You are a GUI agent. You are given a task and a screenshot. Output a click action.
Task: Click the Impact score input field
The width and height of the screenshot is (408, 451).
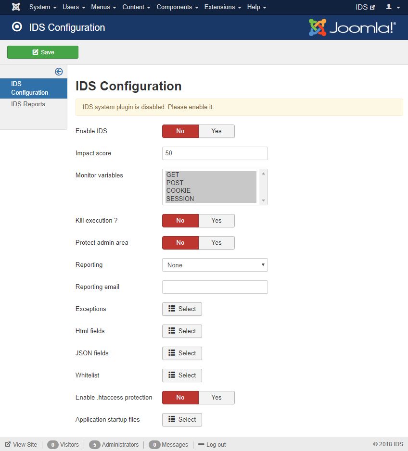tap(215, 153)
